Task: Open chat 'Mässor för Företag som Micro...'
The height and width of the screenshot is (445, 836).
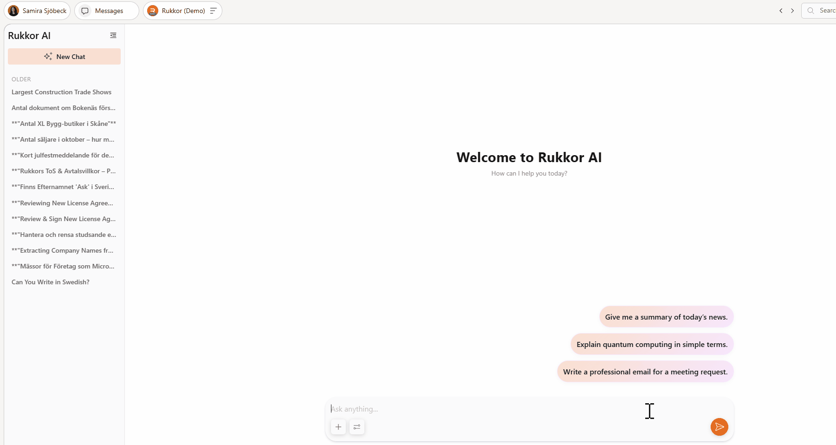Action: click(x=64, y=266)
